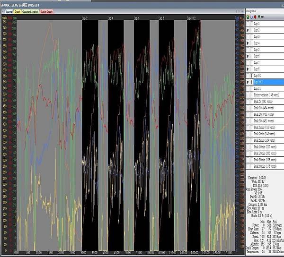
Task: Click the workout window title A-RJAN, TZENG
Action: [20, 5]
